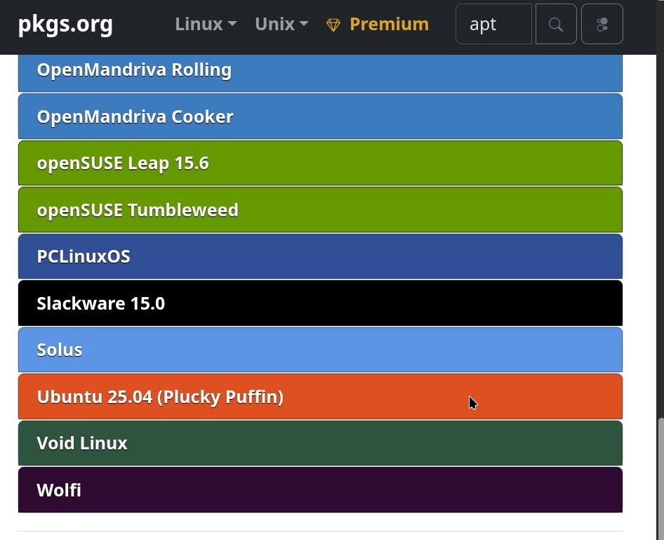Open the Slackware 15.0 section

pyautogui.click(x=320, y=303)
